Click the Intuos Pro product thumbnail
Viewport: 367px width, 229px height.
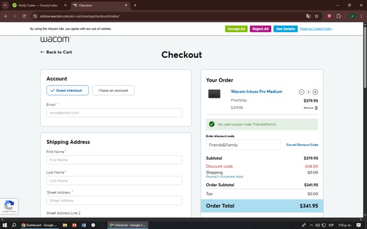(x=214, y=94)
